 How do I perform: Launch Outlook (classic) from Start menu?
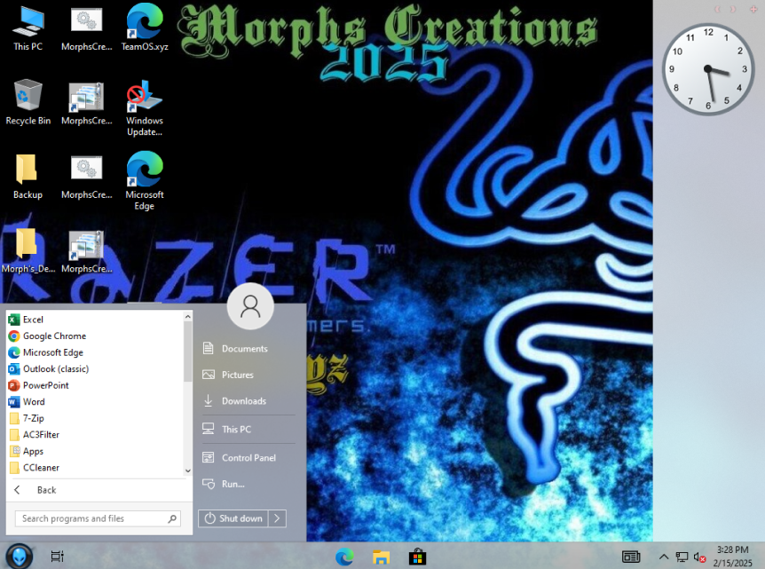[x=95, y=369]
